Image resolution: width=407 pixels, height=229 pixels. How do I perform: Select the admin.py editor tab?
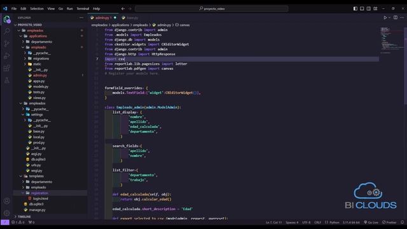(x=103, y=18)
